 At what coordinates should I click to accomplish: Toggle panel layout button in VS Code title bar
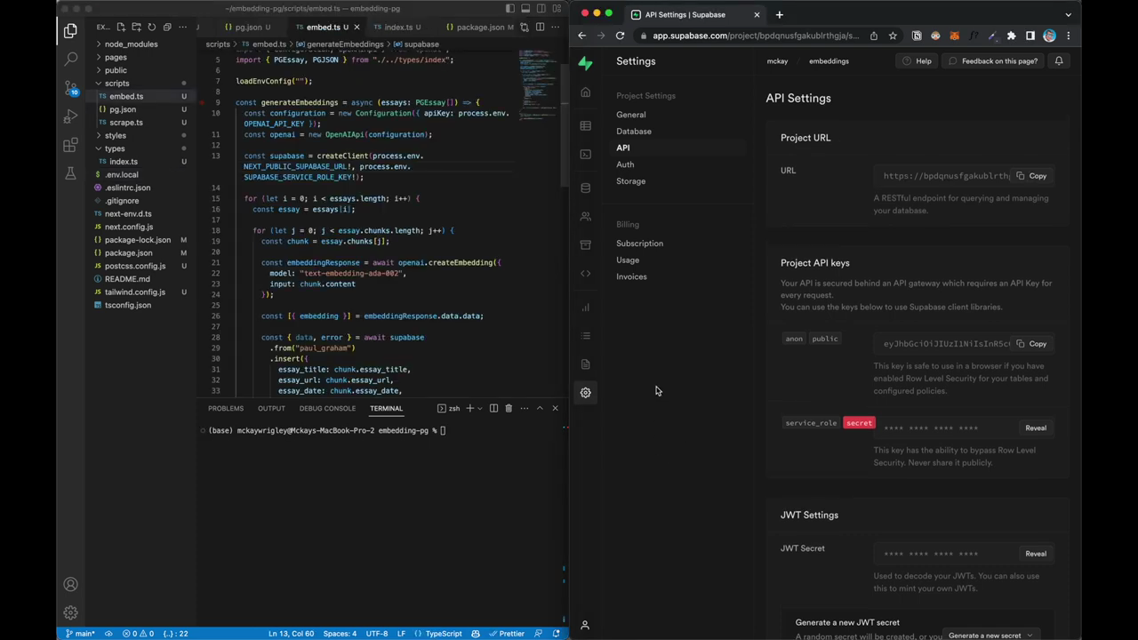point(525,9)
